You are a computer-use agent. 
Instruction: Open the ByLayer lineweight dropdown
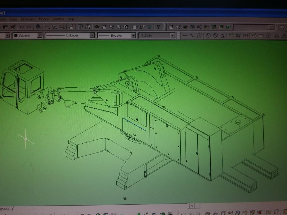[x=133, y=36]
